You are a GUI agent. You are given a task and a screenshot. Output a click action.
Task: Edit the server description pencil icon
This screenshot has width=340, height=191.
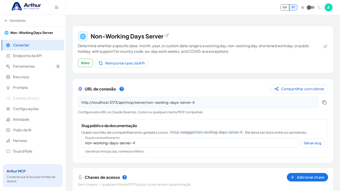click(x=325, y=46)
